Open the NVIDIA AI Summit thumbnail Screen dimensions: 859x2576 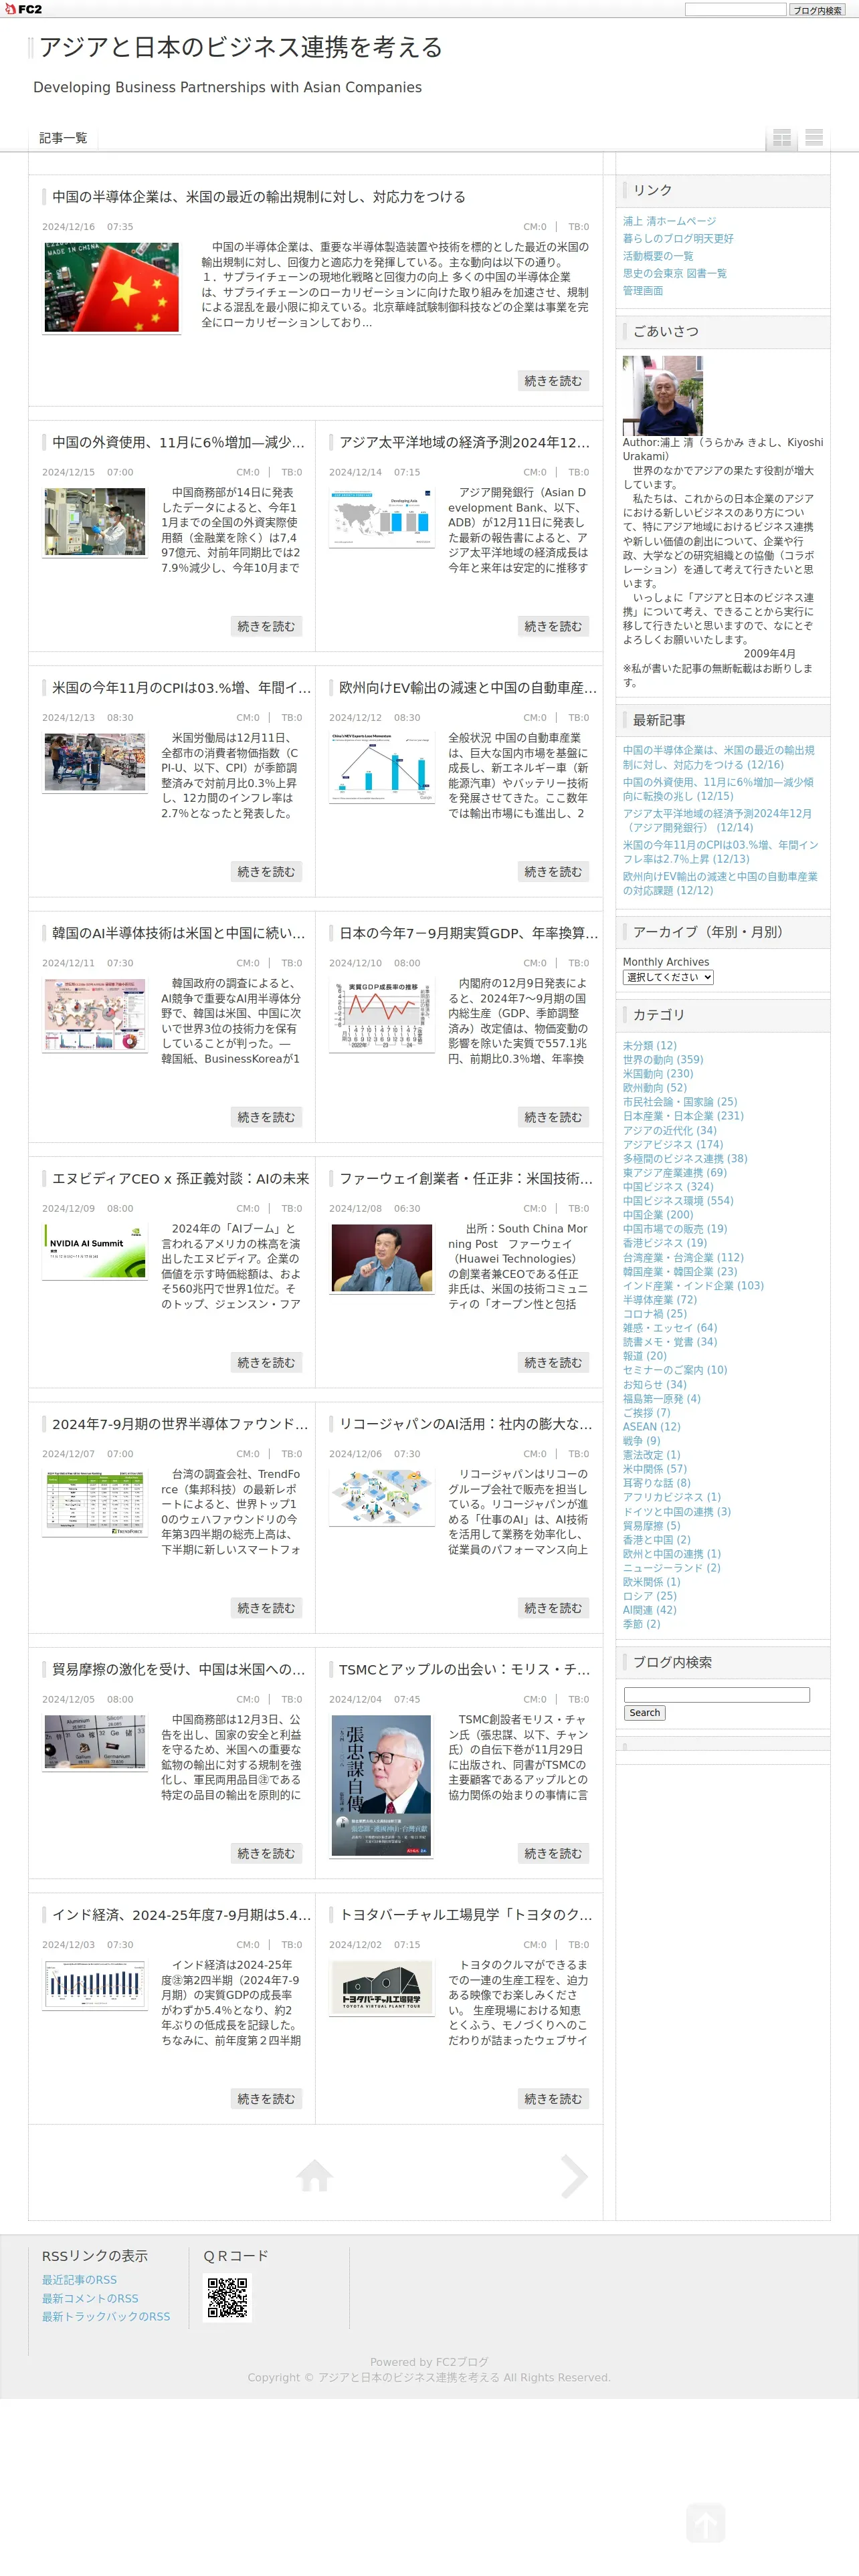[x=94, y=1251]
